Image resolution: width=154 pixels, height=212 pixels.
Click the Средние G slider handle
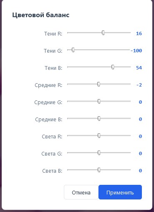click(99, 101)
